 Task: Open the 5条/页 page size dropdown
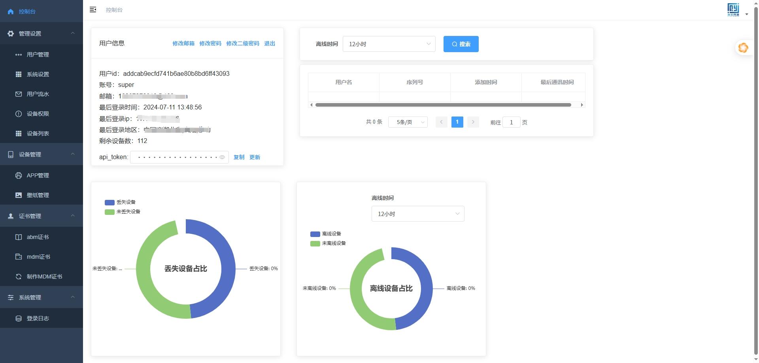click(408, 122)
